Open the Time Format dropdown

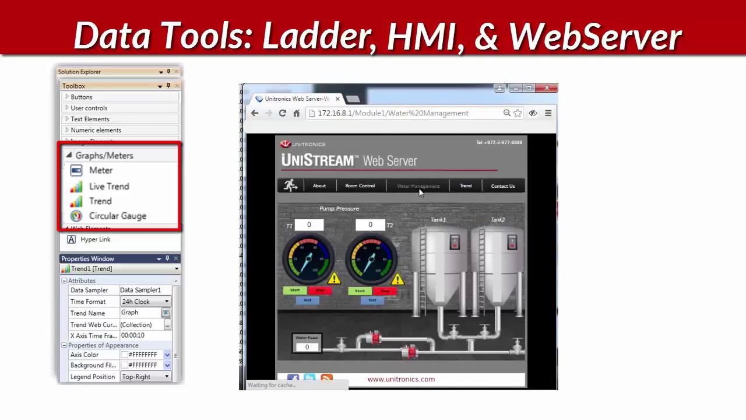(167, 302)
